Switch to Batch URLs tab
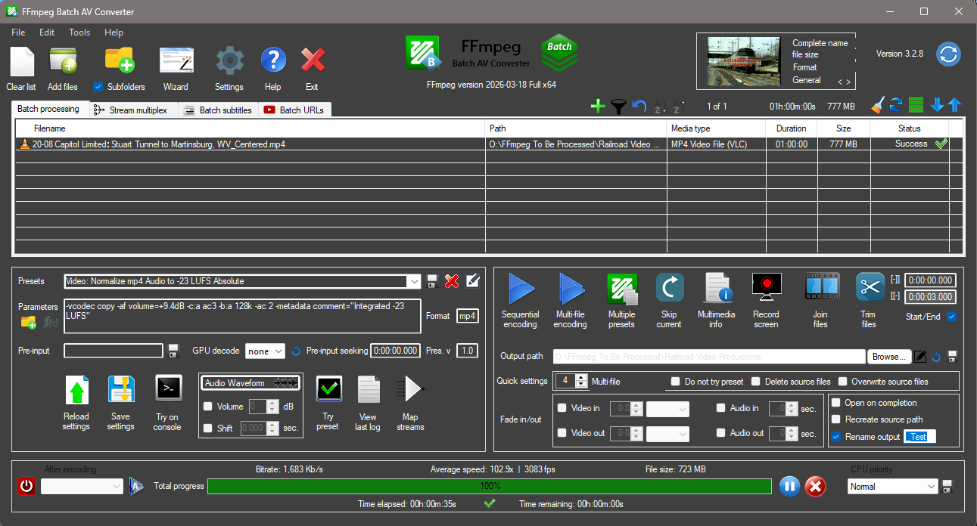This screenshot has width=977, height=526. 294,110
